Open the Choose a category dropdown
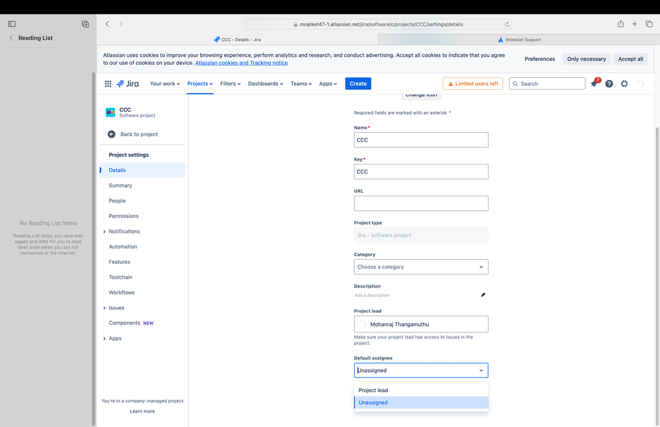 click(421, 267)
